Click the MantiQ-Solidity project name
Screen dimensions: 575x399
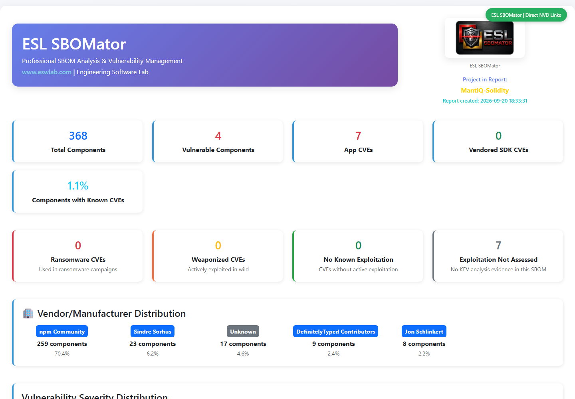pos(485,91)
